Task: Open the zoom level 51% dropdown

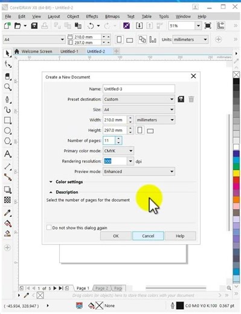Action: pyautogui.click(x=198, y=26)
